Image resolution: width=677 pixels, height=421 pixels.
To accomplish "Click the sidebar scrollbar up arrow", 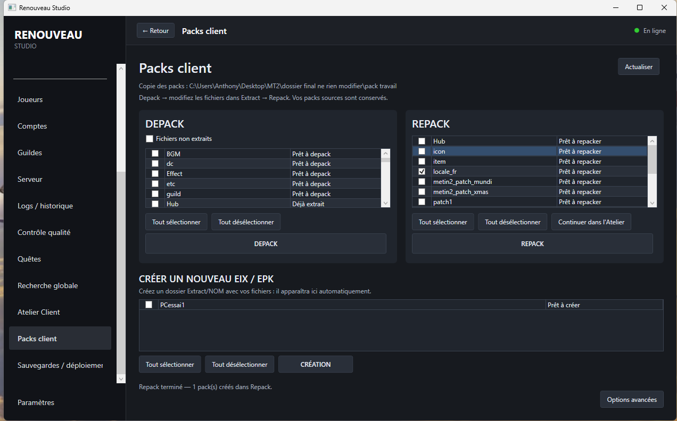I will point(121,69).
